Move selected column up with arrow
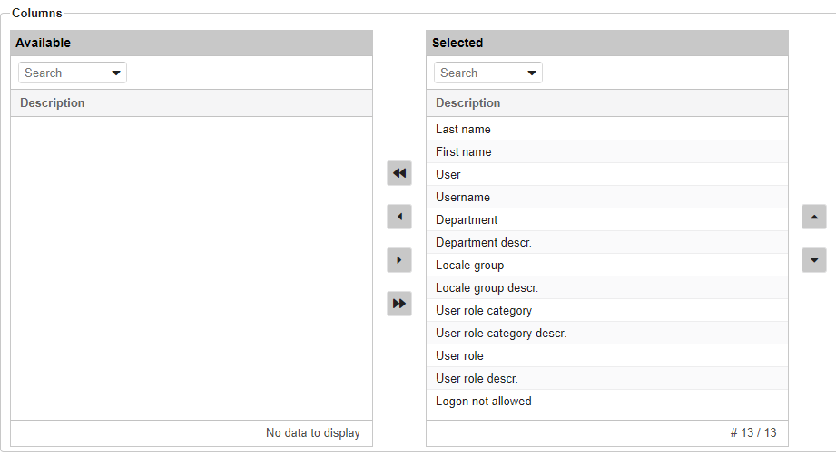Screen dimensions: 836x465 click(814, 217)
